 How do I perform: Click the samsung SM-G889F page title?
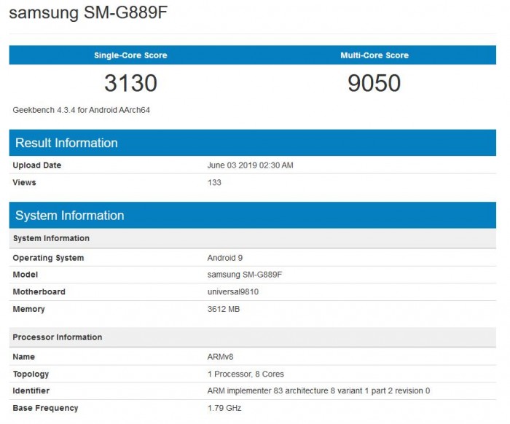pyautogui.click(x=92, y=15)
